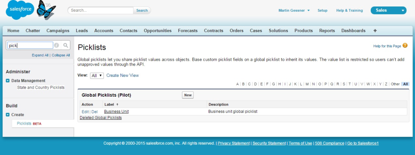Filter the list by letter B
Viewport: 415px width, 155px height.
point(243,84)
